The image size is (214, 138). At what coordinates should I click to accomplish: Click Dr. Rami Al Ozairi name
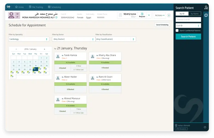coord(104,77)
